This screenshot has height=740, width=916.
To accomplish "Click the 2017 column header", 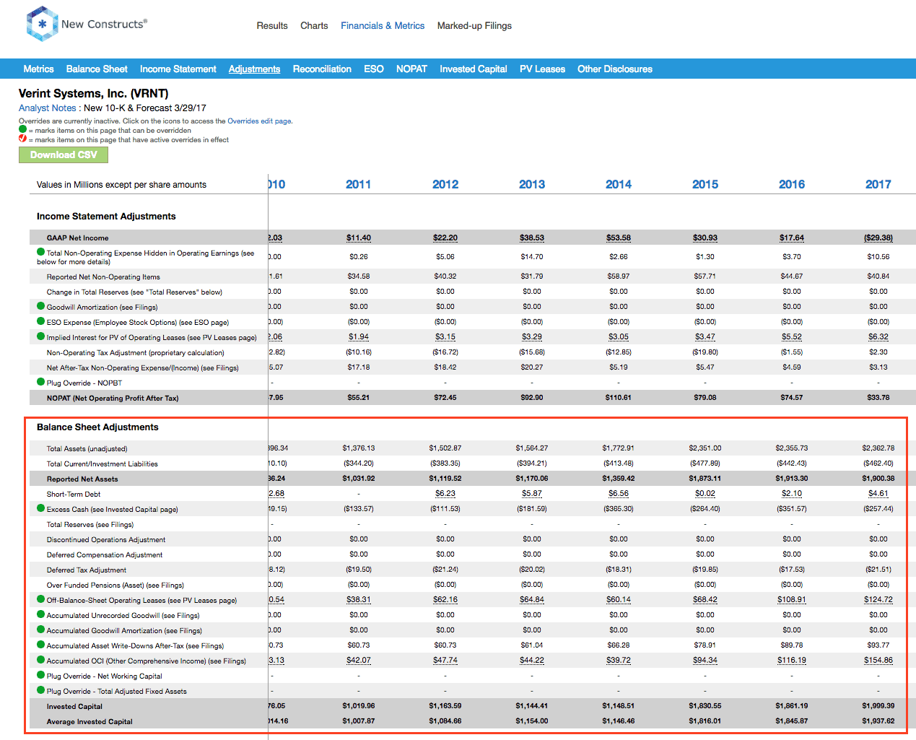I will coord(878,184).
